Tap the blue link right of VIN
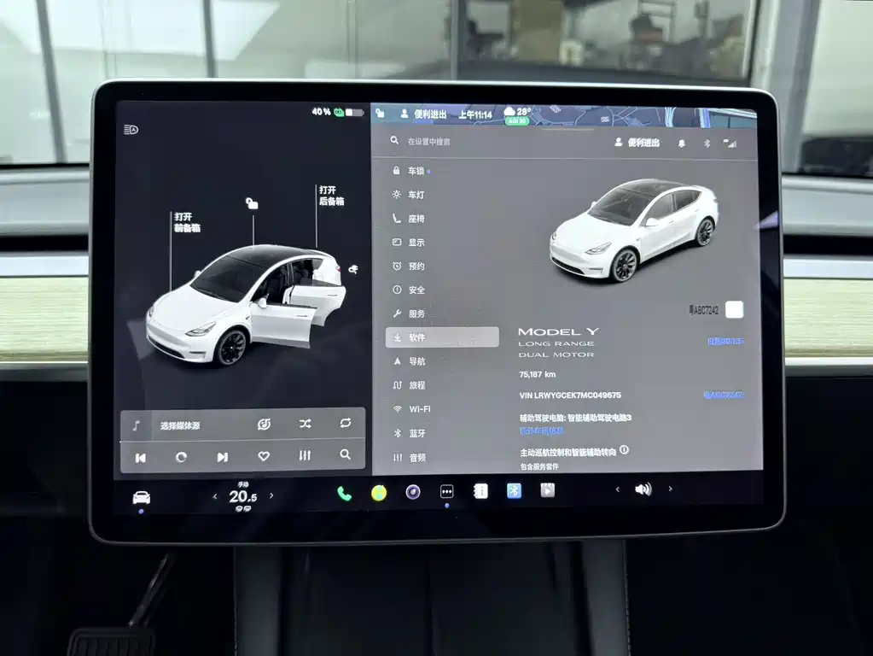Viewport: 873px width, 656px height. tap(724, 395)
